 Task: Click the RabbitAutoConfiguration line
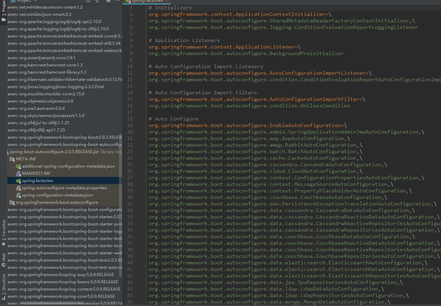click(x=255, y=145)
